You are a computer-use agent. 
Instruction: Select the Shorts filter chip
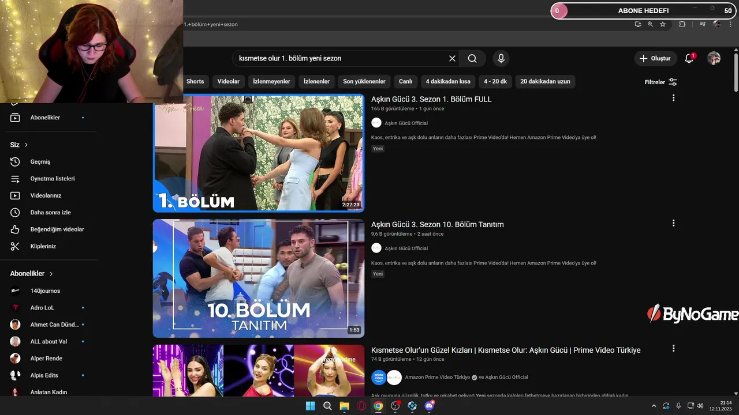195,81
